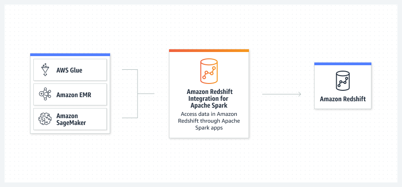Image resolution: width=402 pixels, height=187 pixels.
Task: Click the short line entering the center card
Action: 146,94
